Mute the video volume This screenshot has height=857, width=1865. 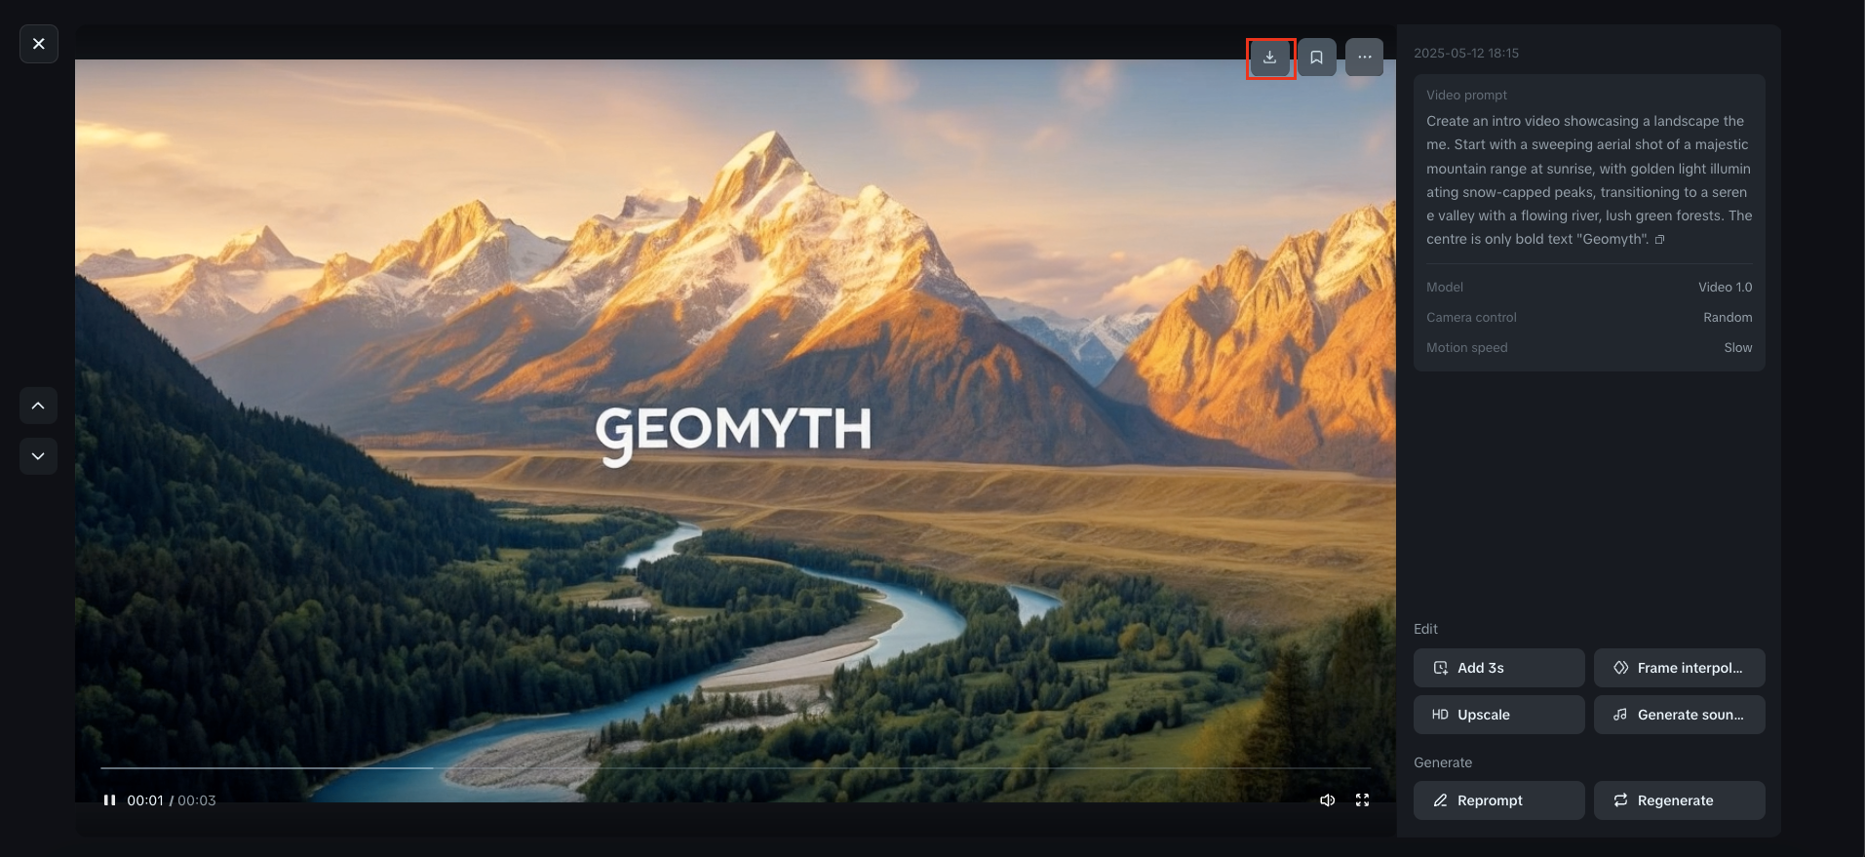tap(1327, 800)
